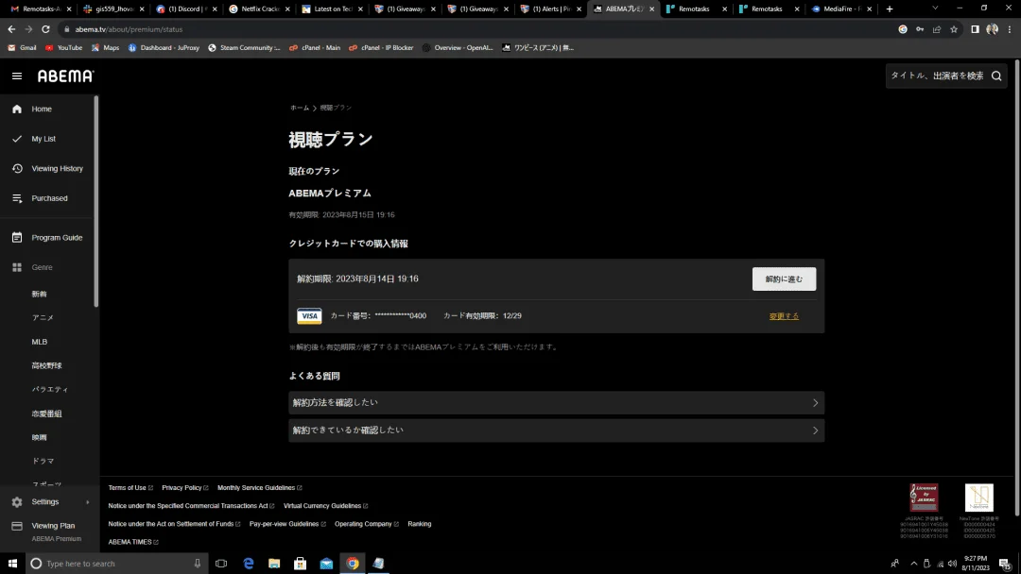Open a new browser tab
Image resolution: width=1021 pixels, height=574 pixels.
tap(890, 9)
